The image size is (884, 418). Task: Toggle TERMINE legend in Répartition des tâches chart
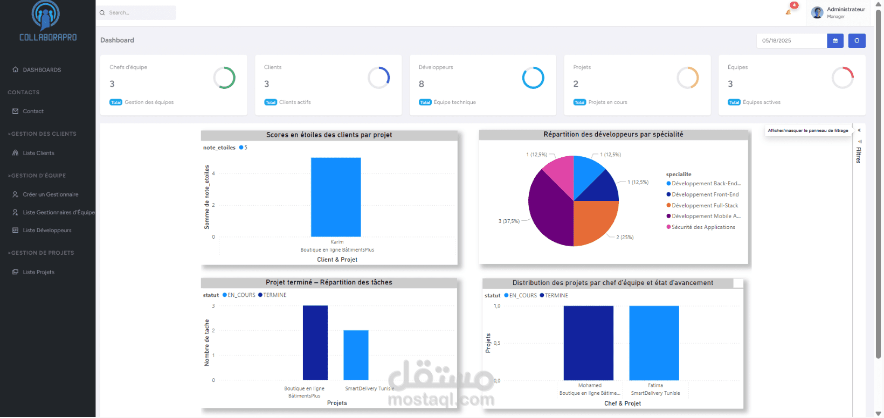click(272, 295)
